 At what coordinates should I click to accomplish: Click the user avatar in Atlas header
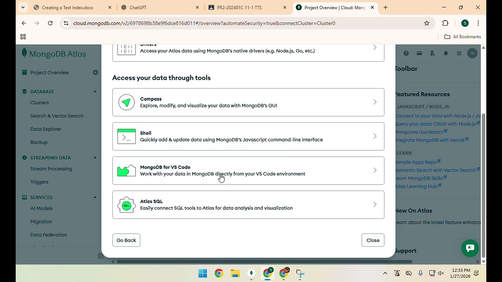[x=472, y=53]
